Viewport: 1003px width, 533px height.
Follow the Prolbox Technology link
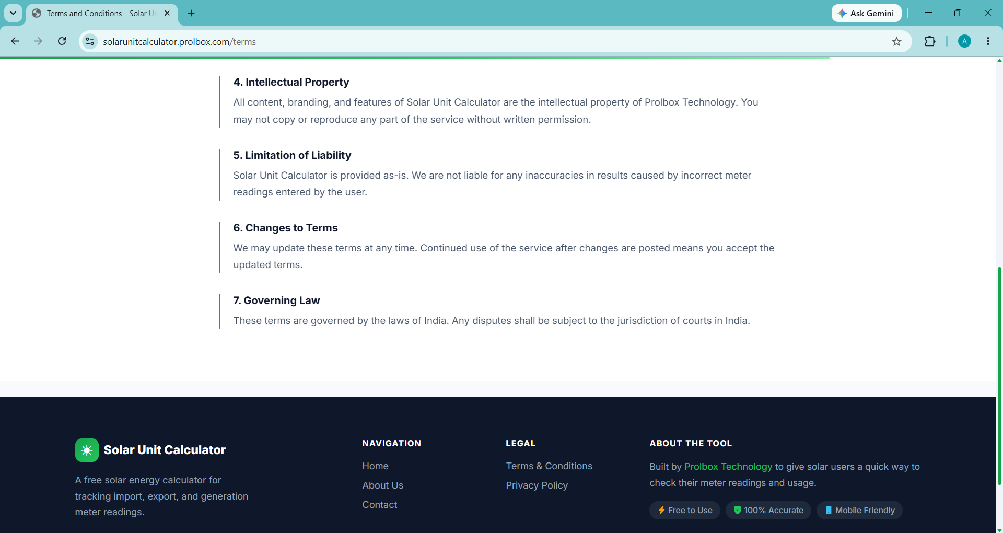click(728, 466)
